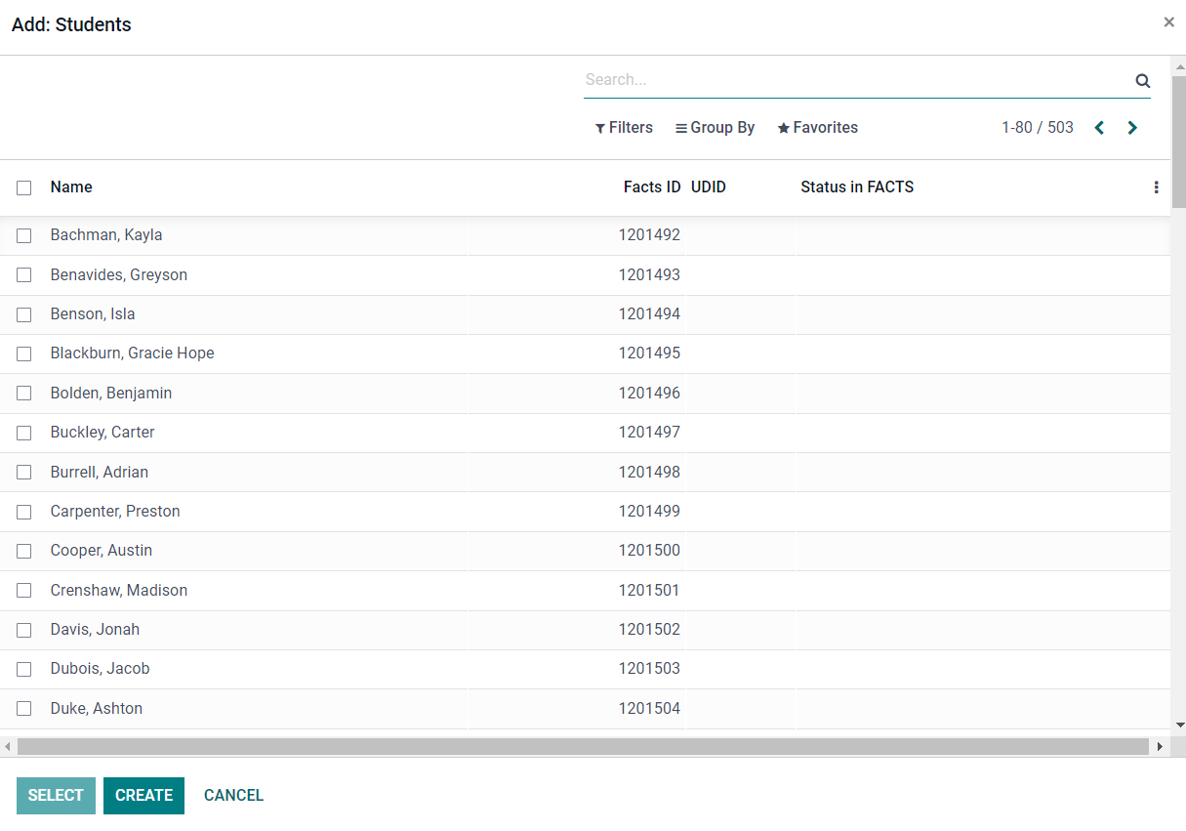Click the horizontal scrollbar thumb

[x=583, y=746]
